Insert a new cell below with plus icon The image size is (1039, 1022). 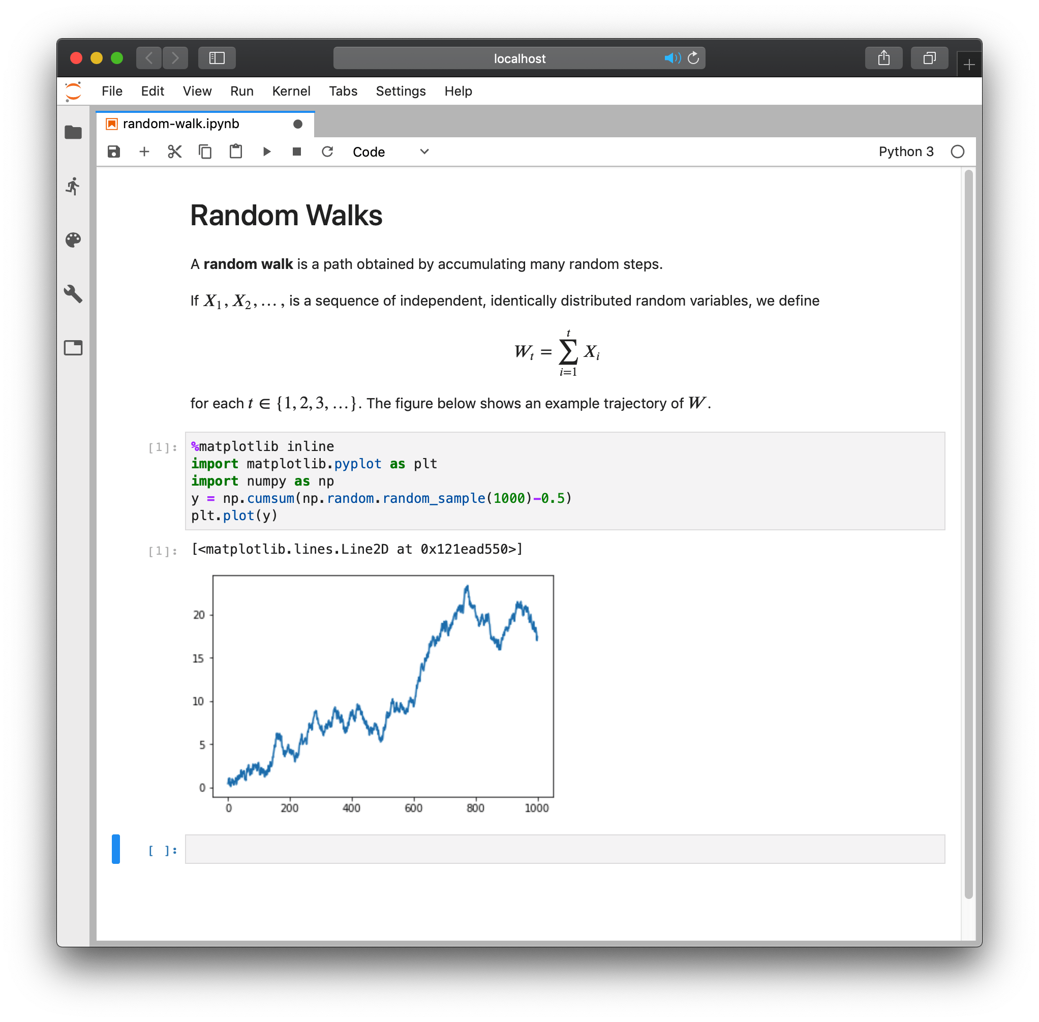pos(144,152)
